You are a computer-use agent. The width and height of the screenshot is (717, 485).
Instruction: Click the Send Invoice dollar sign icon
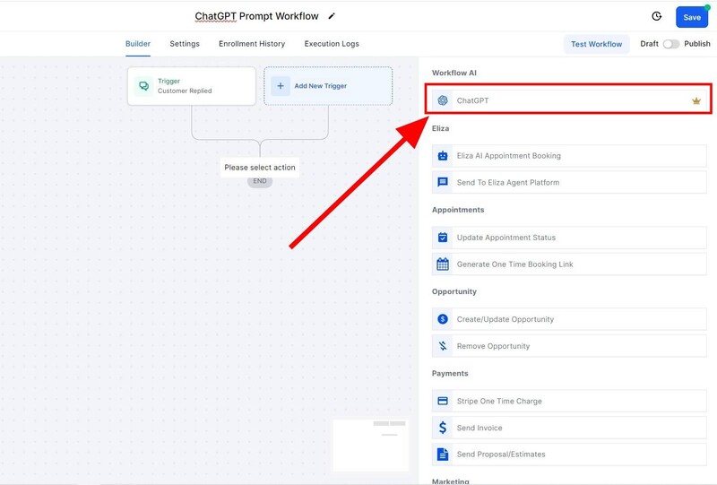click(x=443, y=428)
